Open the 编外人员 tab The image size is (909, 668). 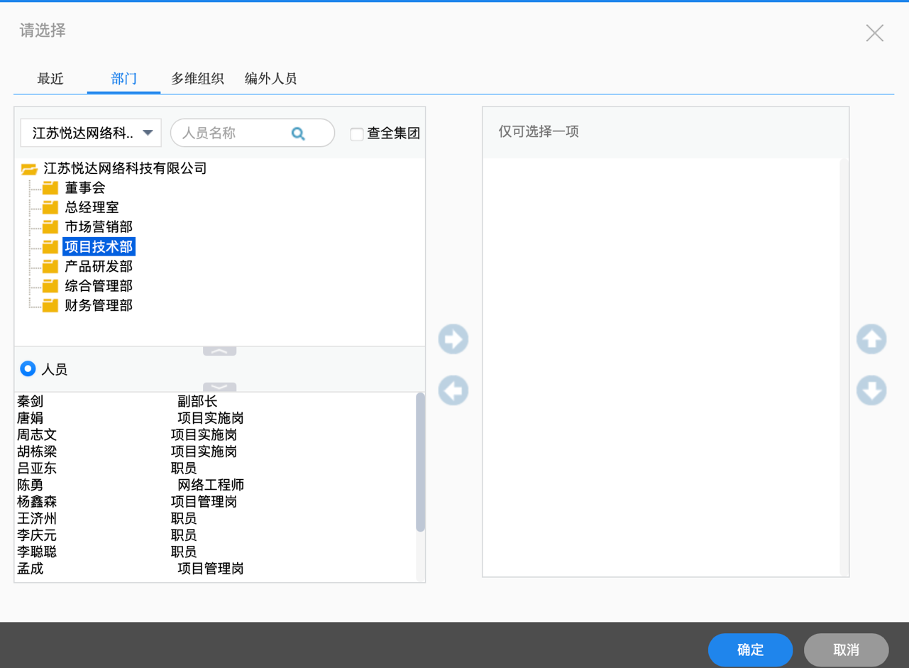click(270, 79)
